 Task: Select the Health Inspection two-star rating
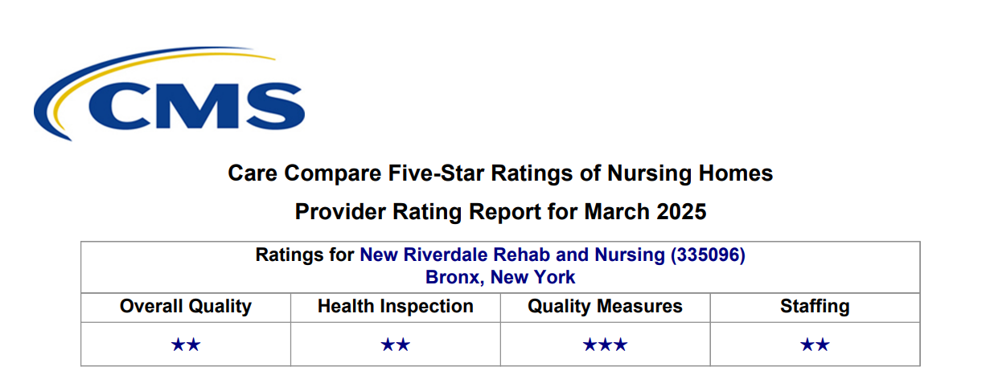point(396,345)
